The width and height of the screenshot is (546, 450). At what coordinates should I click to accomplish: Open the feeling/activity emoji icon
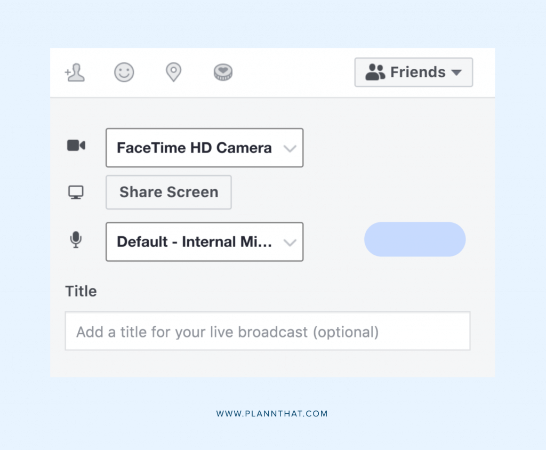(x=124, y=73)
